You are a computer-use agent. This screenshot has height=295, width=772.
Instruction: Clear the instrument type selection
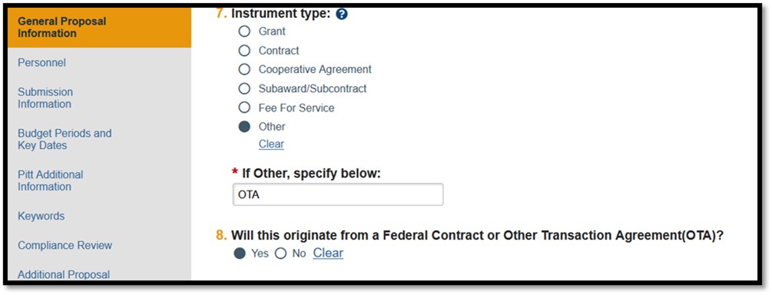271,144
